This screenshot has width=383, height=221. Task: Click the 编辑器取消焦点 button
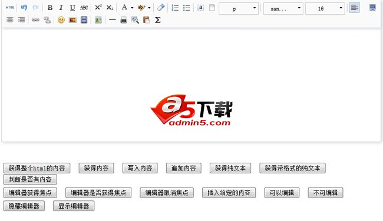coord(167,193)
